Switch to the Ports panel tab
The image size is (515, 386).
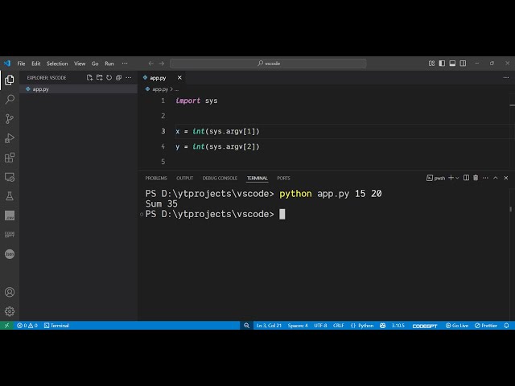(283, 178)
